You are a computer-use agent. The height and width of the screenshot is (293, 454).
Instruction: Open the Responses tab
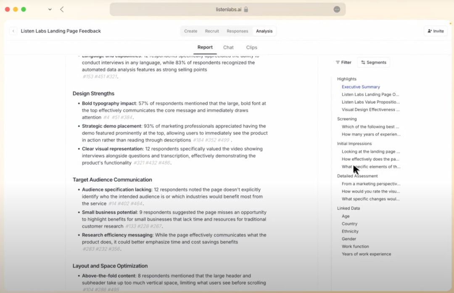[237, 31]
